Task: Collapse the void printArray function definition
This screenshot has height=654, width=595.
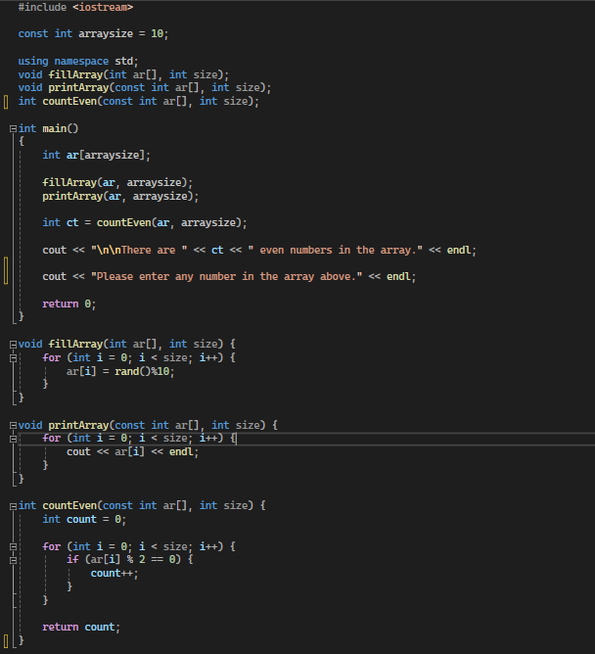Action: (x=13, y=426)
